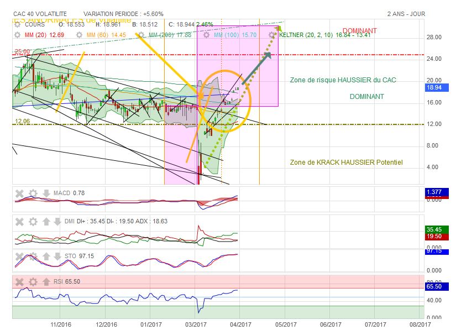Remove the RSI indicator panel
Viewport: 456px width, 330px height.
(19, 282)
